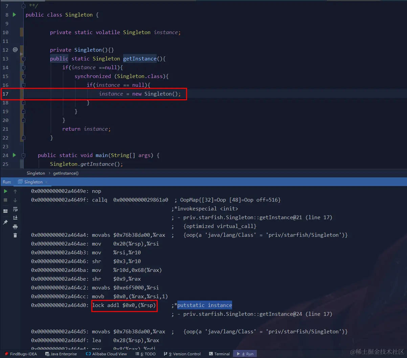Open the Java Enterprise tool window

pos(61,354)
